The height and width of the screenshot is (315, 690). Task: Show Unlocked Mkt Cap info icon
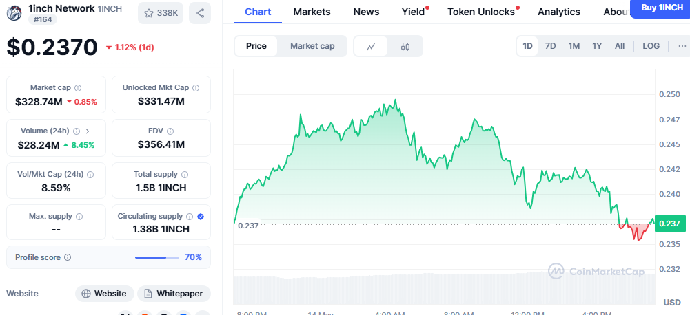pyautogui.click(x=196, y=88)
